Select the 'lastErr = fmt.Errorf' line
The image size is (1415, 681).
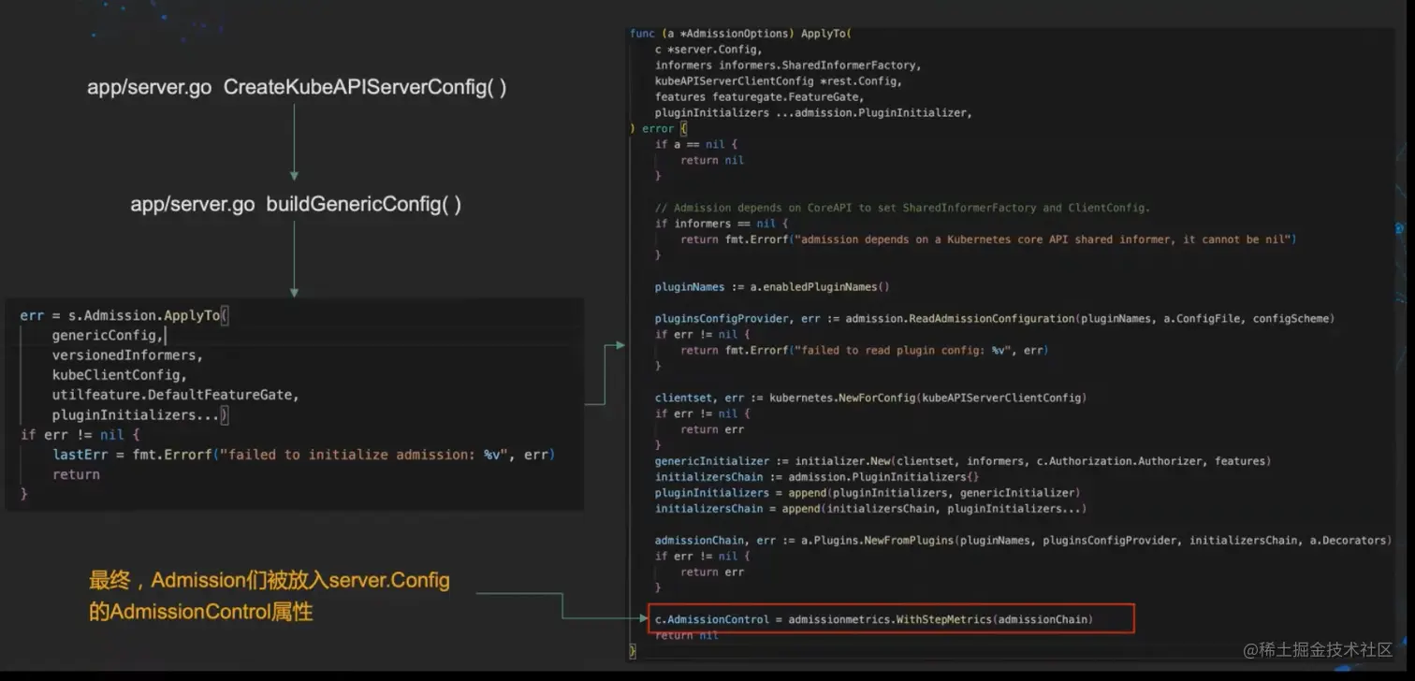[304, 455]
